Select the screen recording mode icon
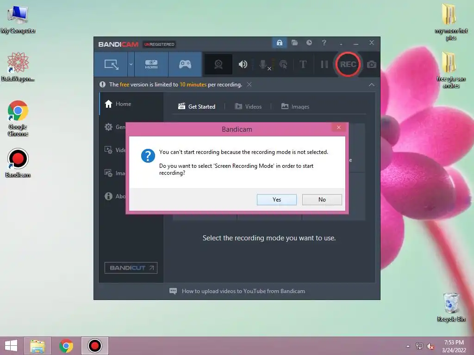The image size is (474, 355). point(111,64)
